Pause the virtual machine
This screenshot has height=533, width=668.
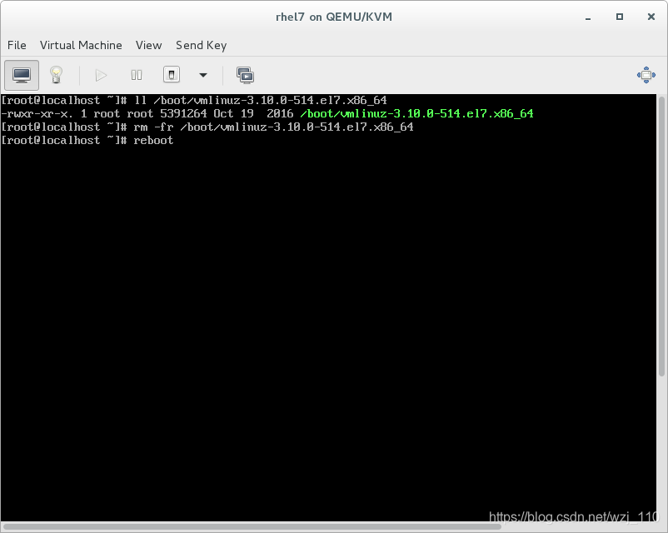click(x=137, y=76)
